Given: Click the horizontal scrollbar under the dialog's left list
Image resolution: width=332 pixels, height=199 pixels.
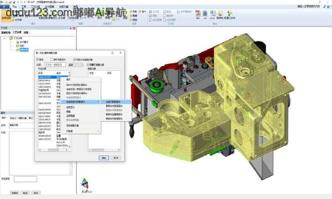Looking at the screenshot, I should [54, 150].
